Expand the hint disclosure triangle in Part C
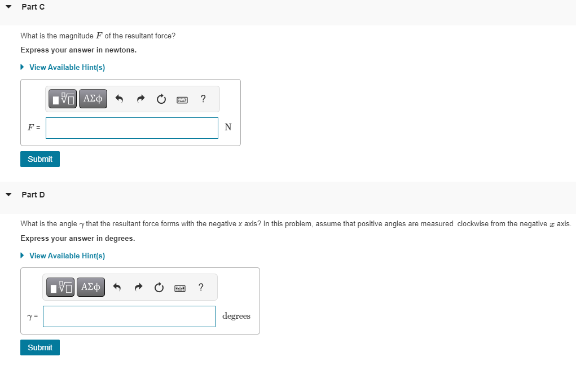Viewport: 576px width, 374px height. (x=22, y=67)
